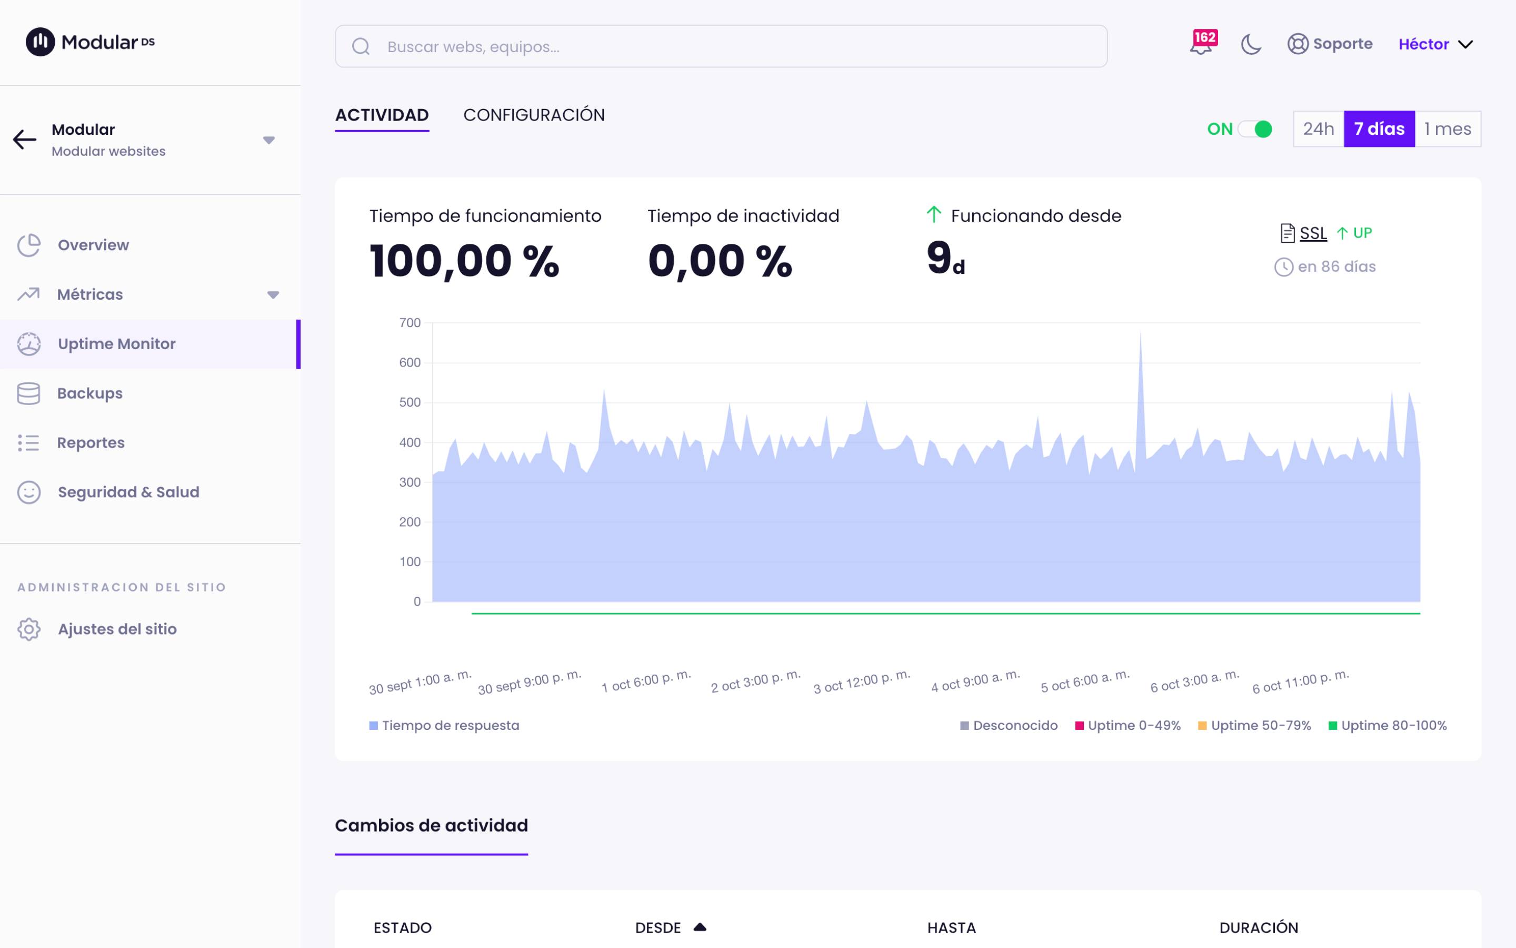
Task: Click the Modular DS logo
Action: click(x=89, y=43)
